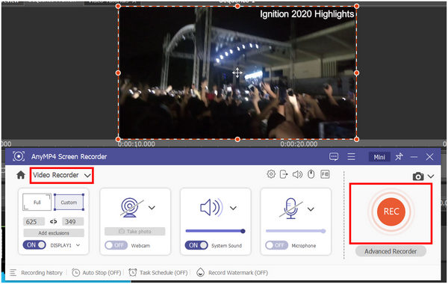448x284 pixels.
Task: Adjust the system sound volume slider
Action: tap(215, 231)
